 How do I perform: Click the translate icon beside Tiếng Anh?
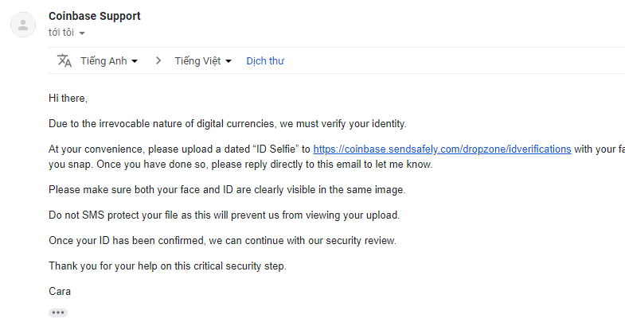tap(64, 60)
